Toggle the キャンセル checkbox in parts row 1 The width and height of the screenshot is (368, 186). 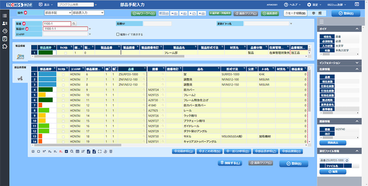63,74
